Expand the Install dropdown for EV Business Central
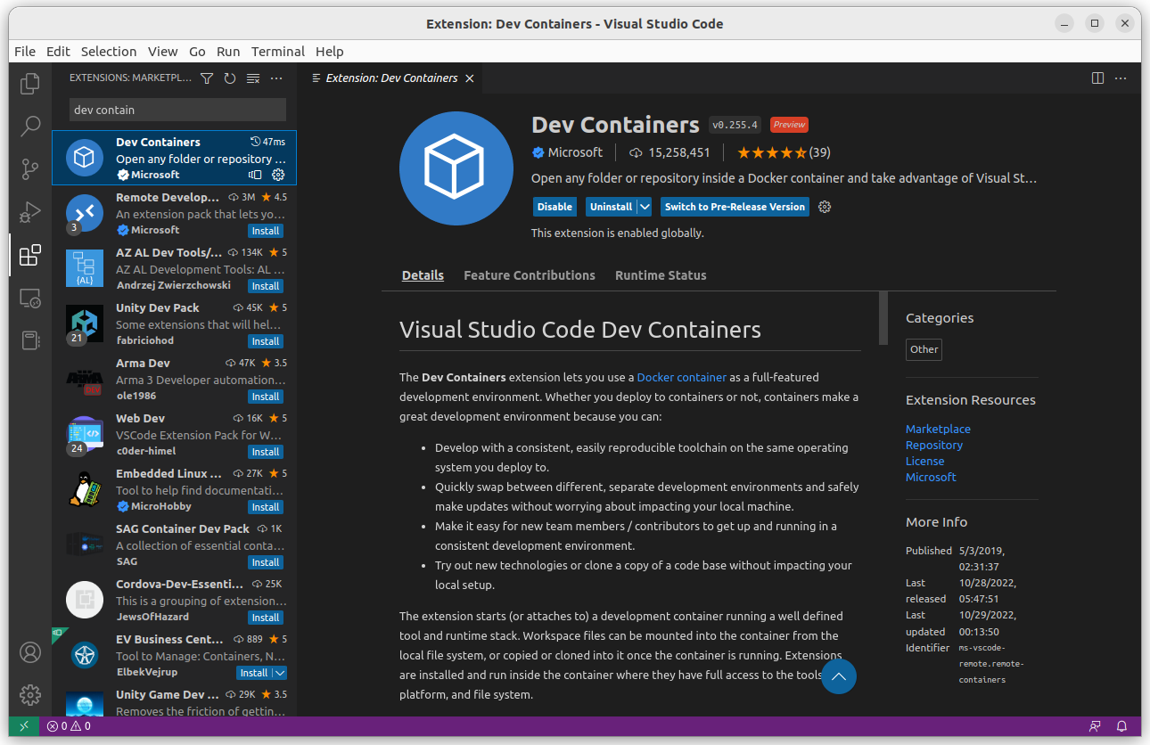The width and height of the screenshot is (1150, 745). point(279,673)
